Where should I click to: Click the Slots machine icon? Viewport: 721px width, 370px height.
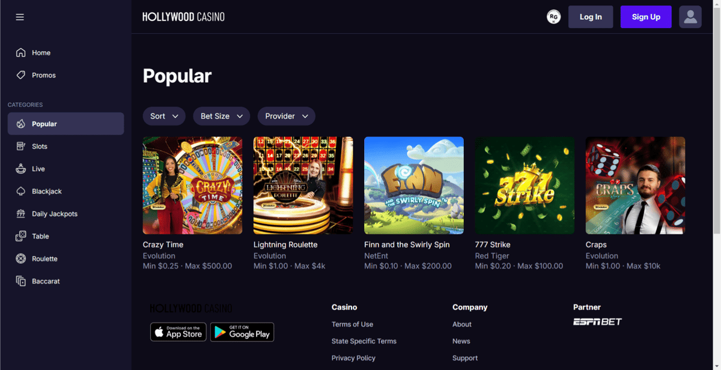coord(21,146)
